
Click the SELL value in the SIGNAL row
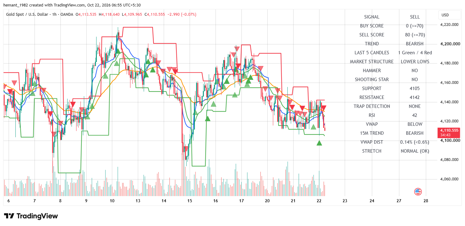(x=415, y=17)
